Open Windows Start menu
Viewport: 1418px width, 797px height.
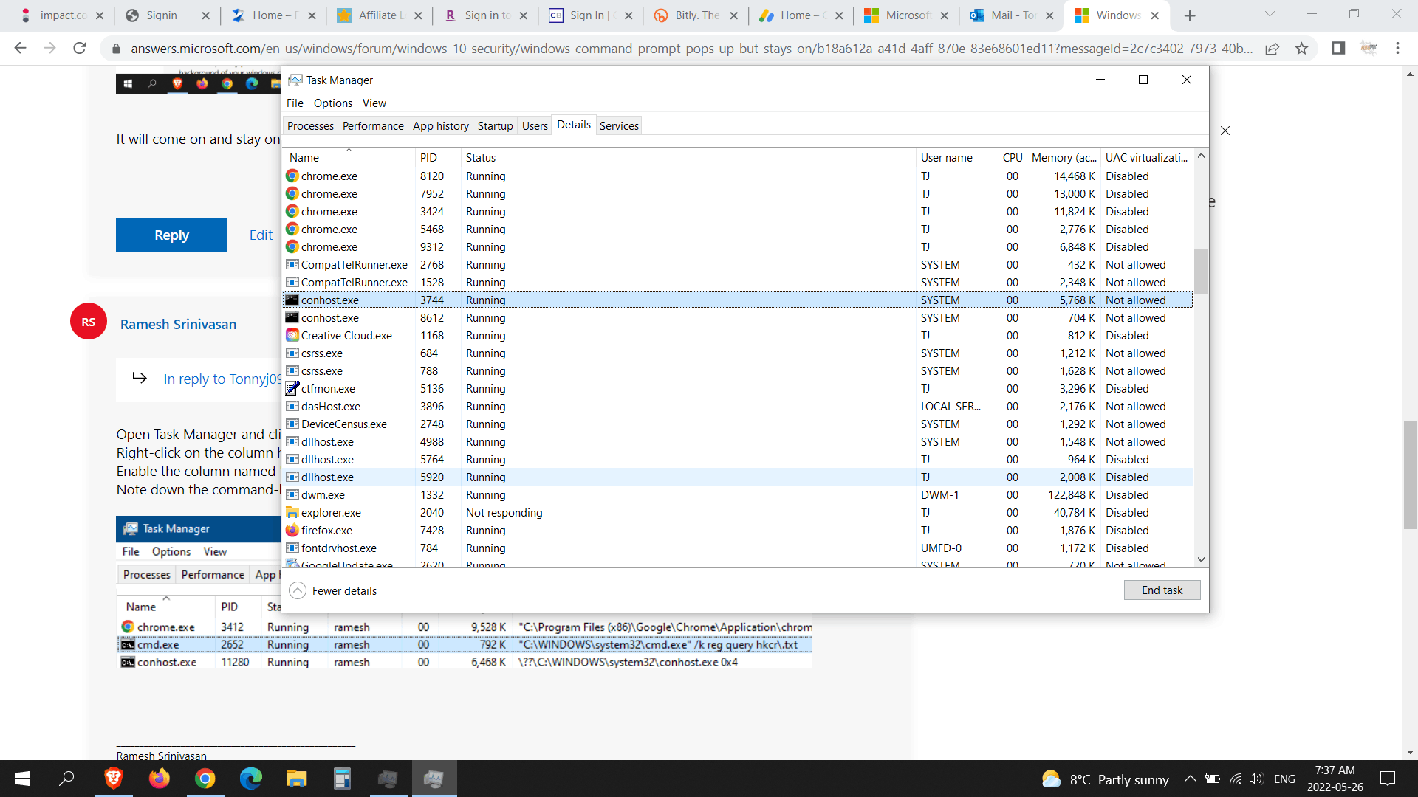point(22,779)
